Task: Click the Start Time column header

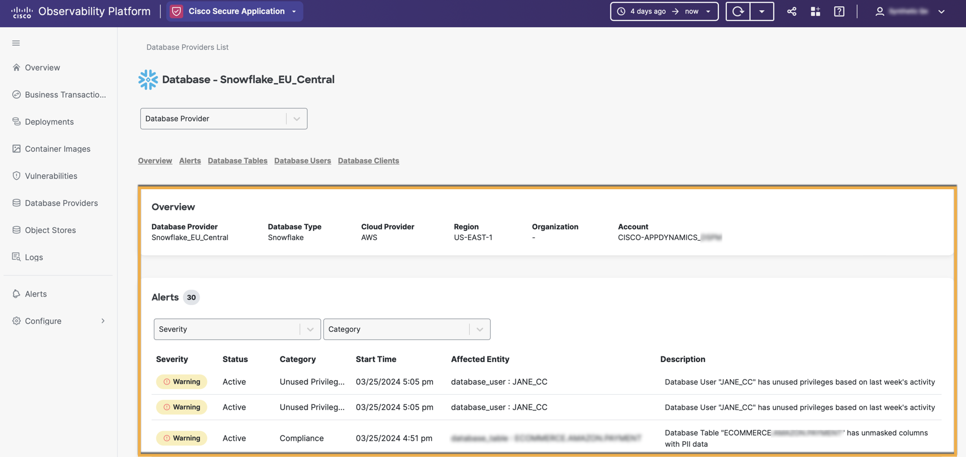Action: point(376,359)
